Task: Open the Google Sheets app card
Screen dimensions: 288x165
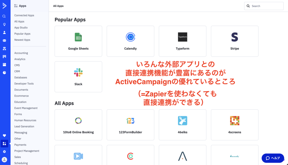Action: (78, 41)
